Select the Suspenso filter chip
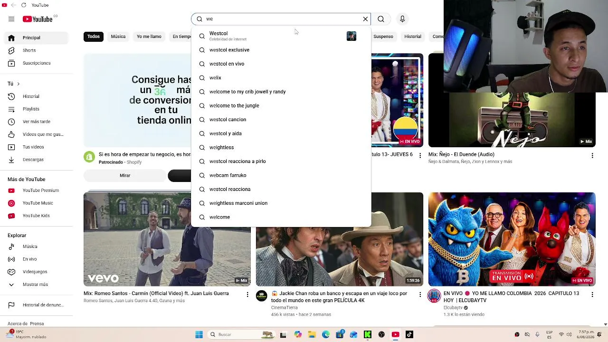The height and width of the screenshot is (342, 608). coord(383,37)
